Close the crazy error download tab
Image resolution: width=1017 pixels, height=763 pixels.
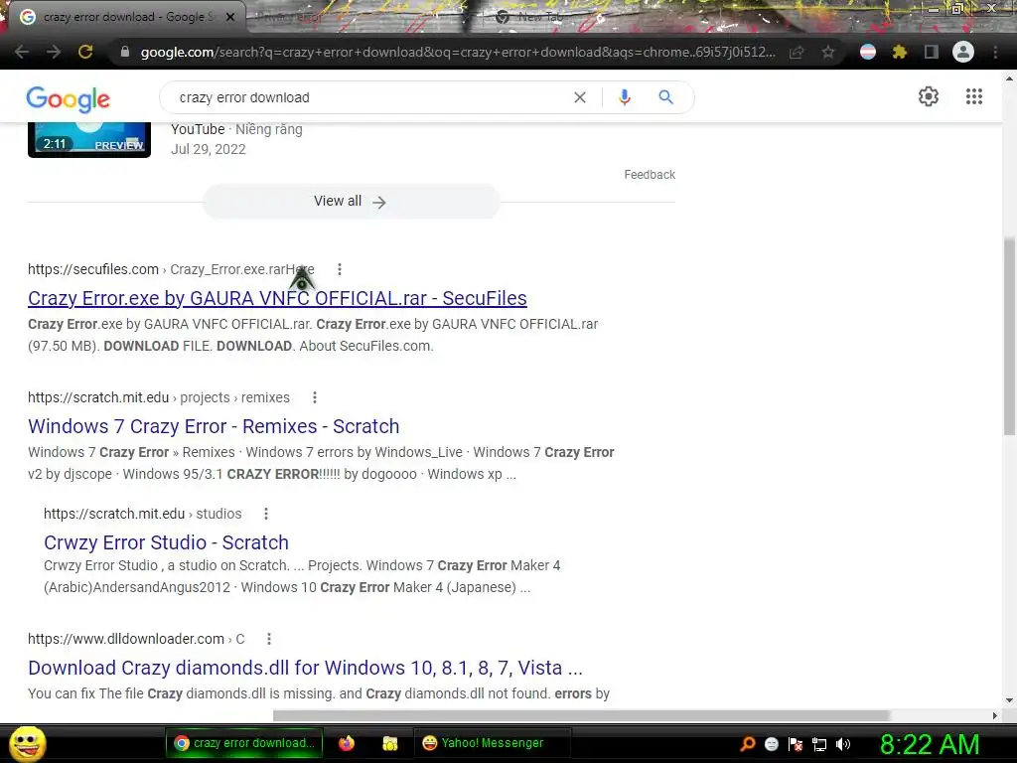(x=230, y=17)
